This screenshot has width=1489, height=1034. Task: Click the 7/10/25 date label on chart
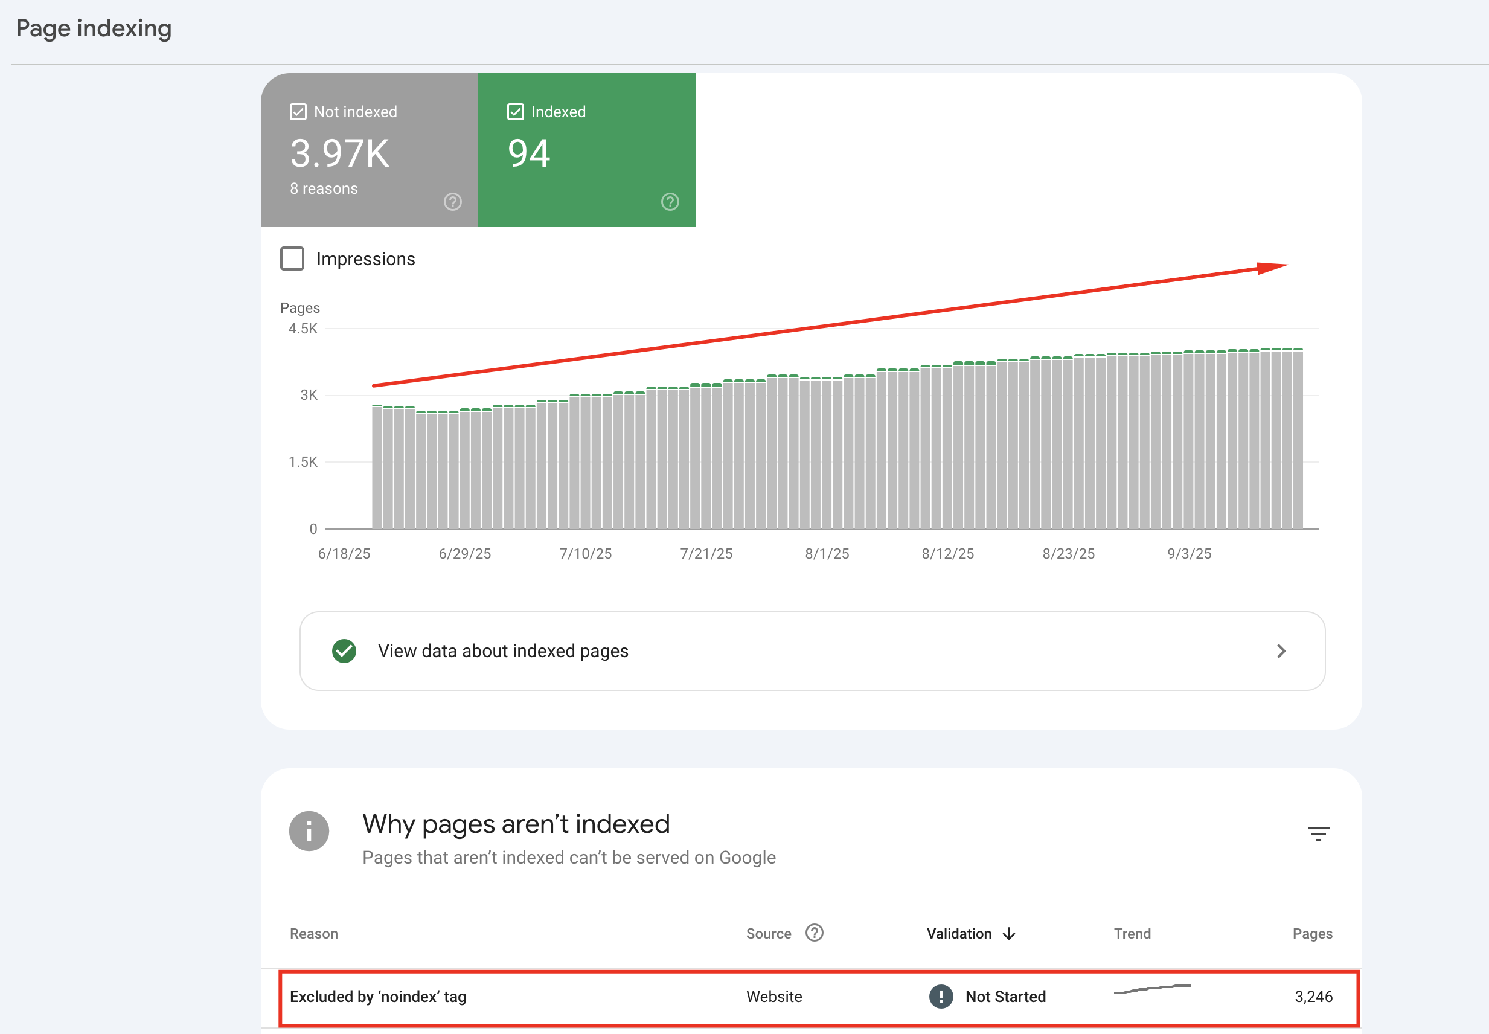pos(586,554)
